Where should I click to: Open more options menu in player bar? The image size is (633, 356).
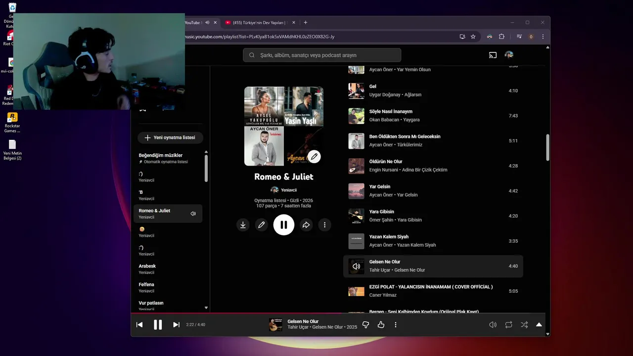point(396,325)
